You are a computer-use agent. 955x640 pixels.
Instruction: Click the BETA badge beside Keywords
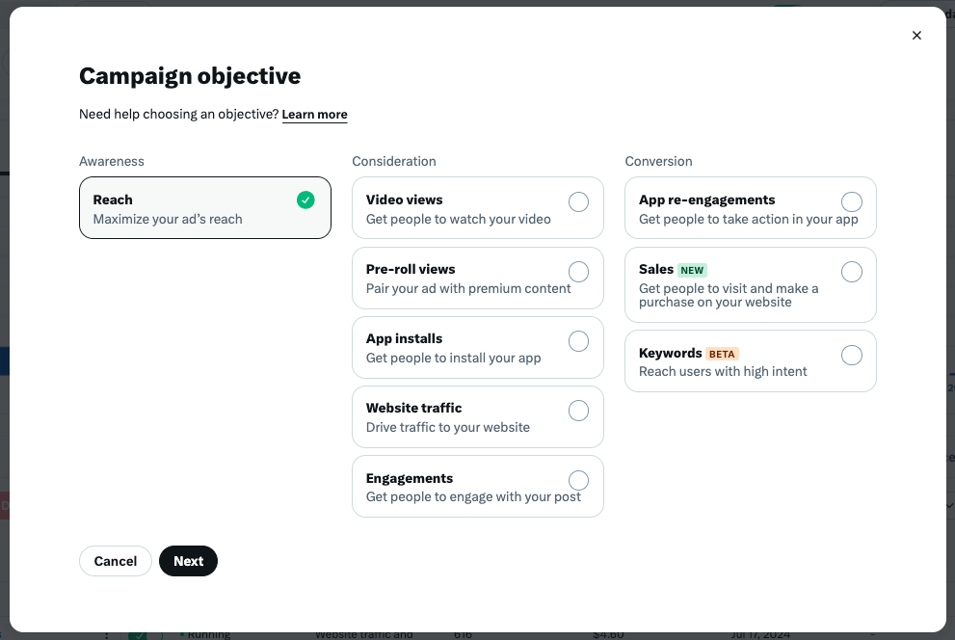point(722,354)
